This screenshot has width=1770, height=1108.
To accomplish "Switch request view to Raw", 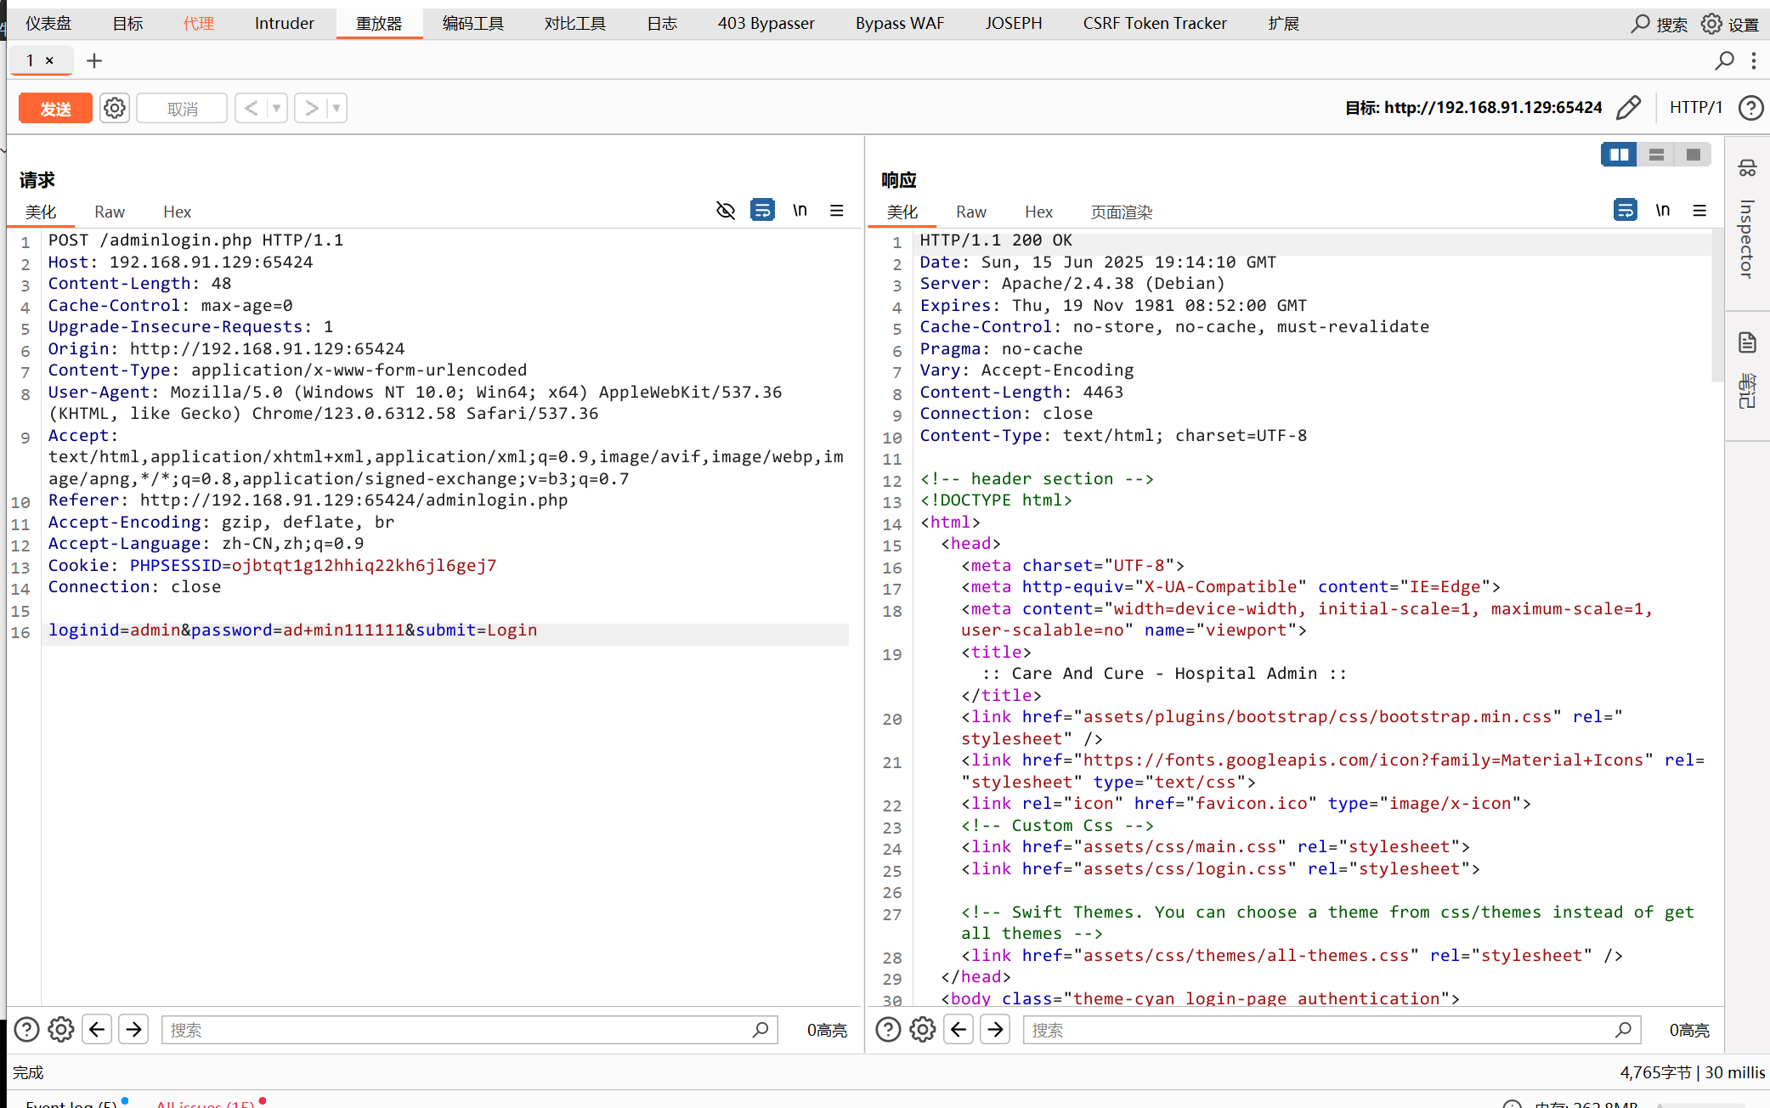I will tap(110, 212).
